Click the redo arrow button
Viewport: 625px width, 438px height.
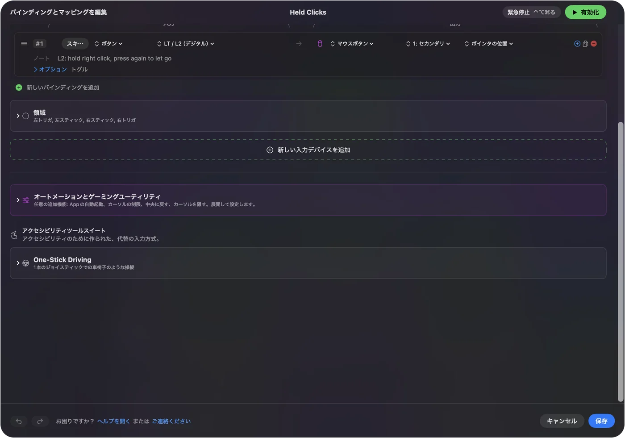pos(40,421)
